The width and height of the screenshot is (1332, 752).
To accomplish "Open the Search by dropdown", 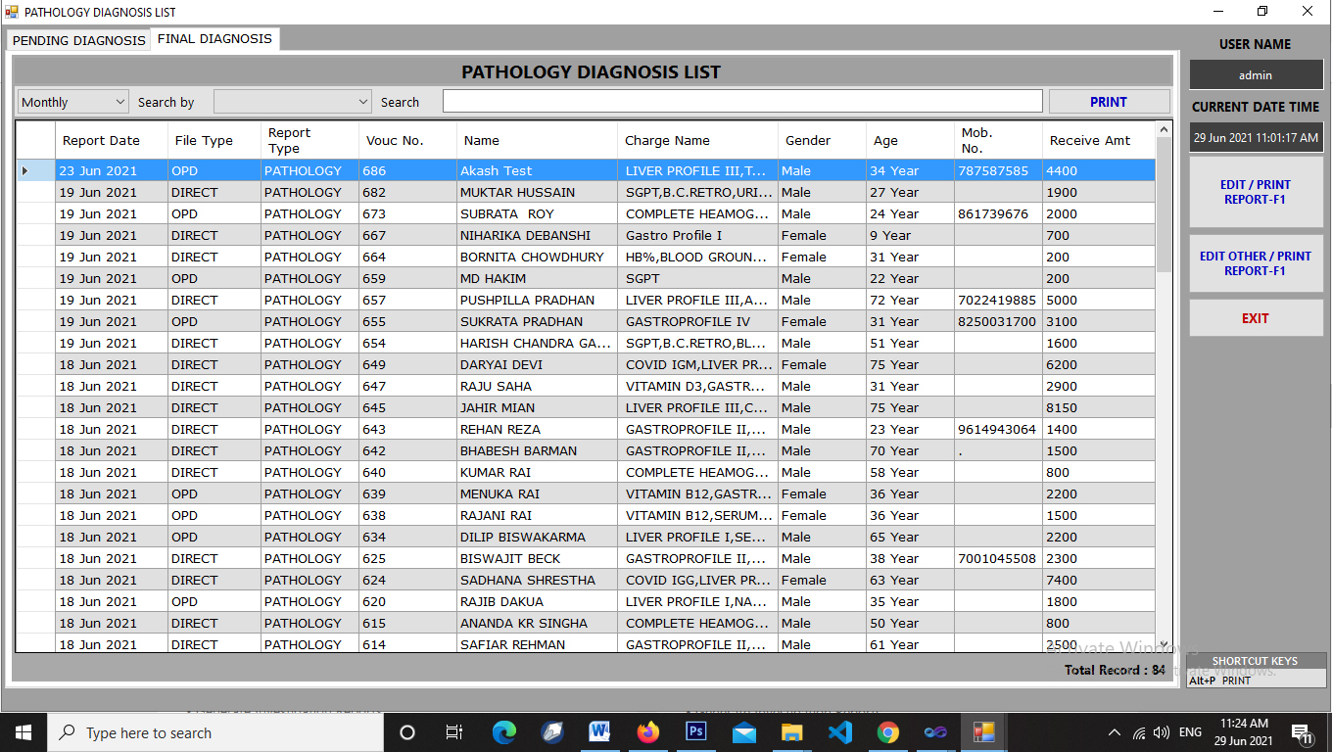I will pyautogui.click(x=293, y=102).
